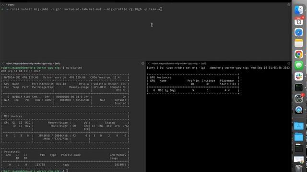Launch Safari from the dock
This screenshot has width=307, height=172.
pos(298,32)
